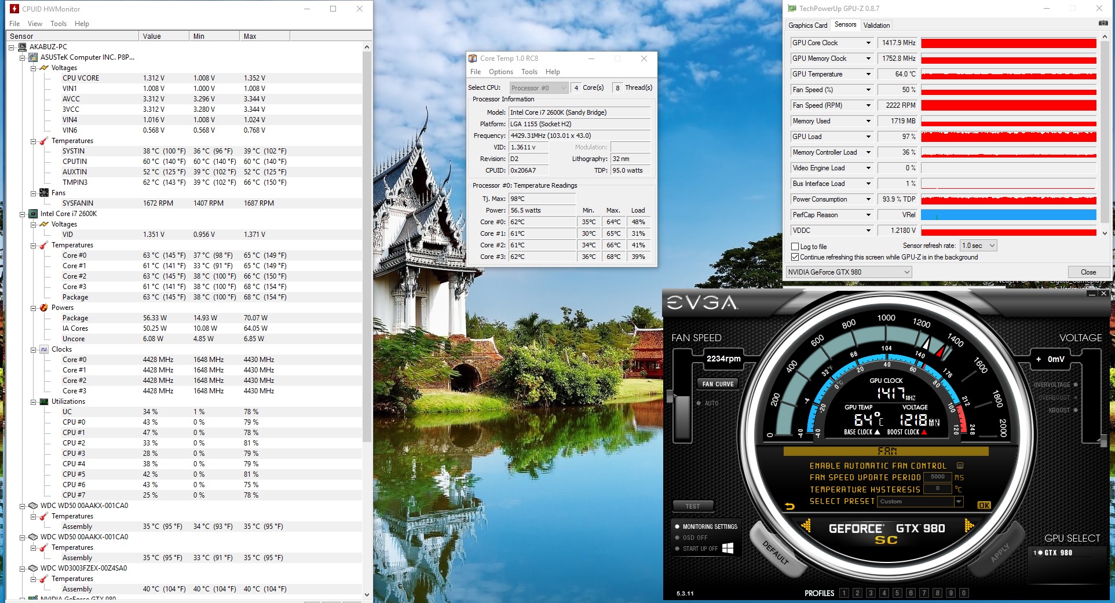Open the Tools menu in Core Temp
The height and width of the screenshot is (603, 1115).
[529, 72]
